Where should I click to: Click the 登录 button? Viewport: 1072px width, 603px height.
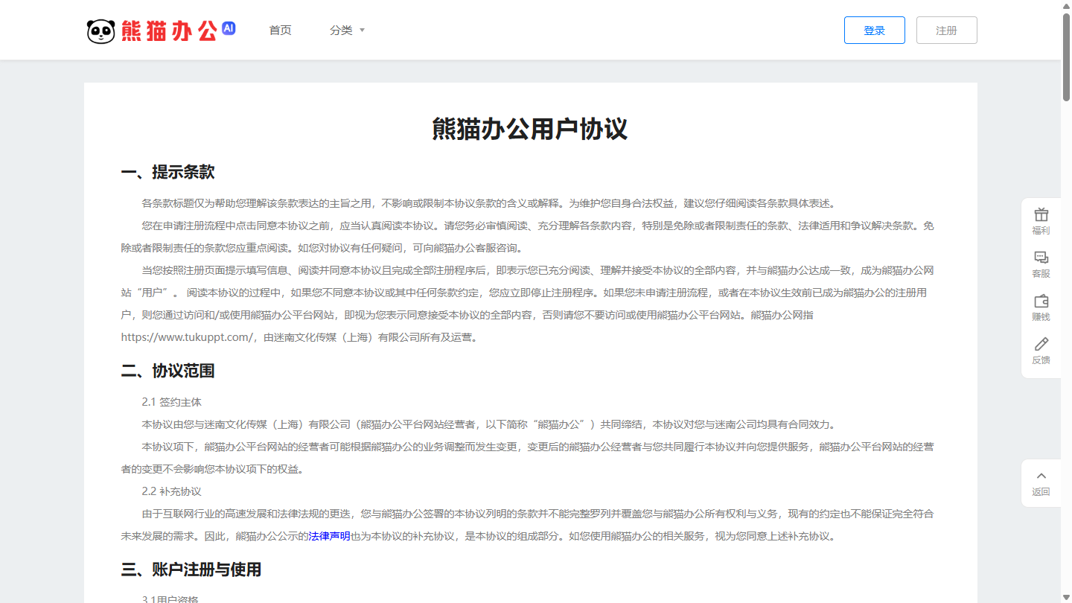pyautogui.click(x=875, y=30)
